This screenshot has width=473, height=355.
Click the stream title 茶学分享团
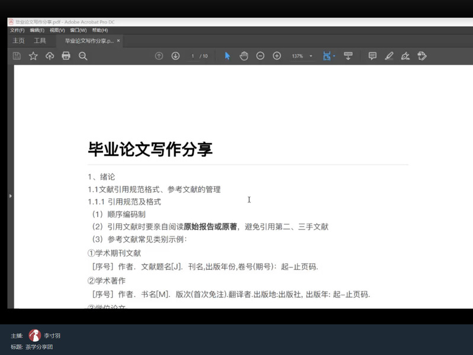pos(39,347)
